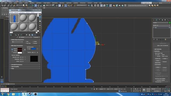The height and width of the screenshot is (96, 171).
Task: Select the Select and Link tool
Action: tap(8, 5)
